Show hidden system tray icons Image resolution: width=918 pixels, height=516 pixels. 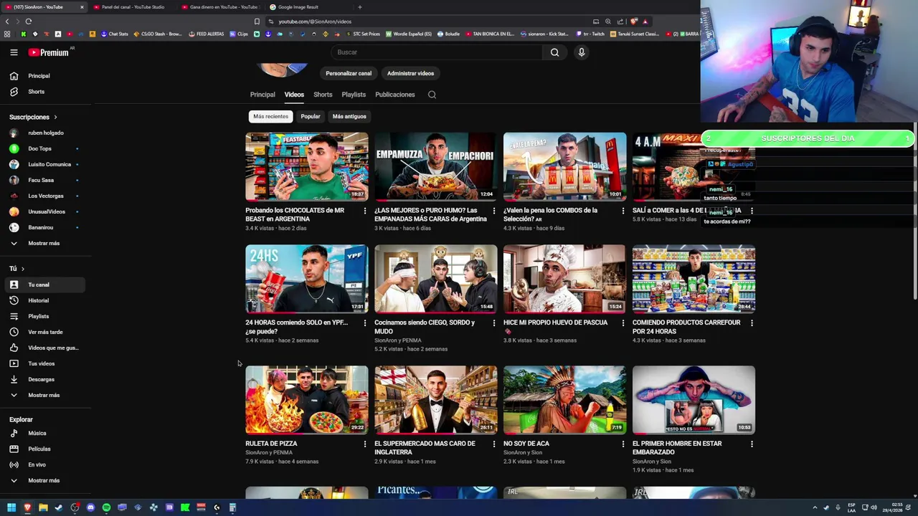point(815,507)
